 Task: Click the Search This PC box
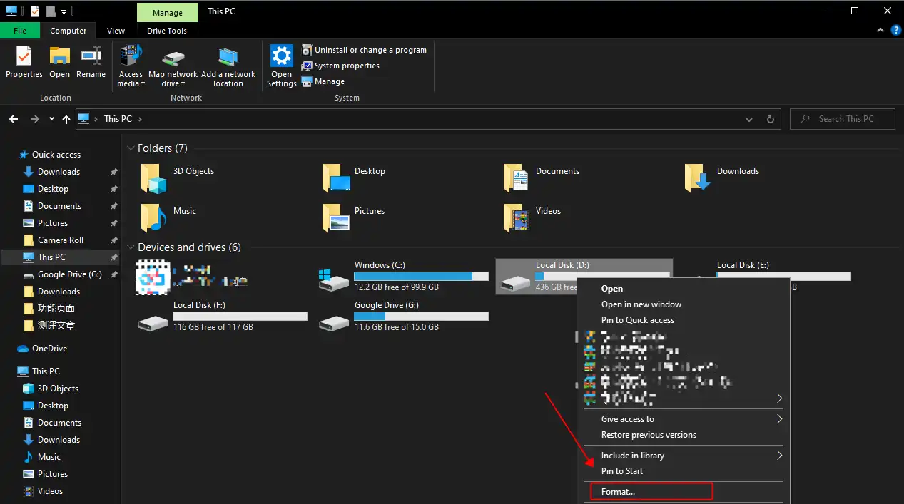[x=843, y=119]
